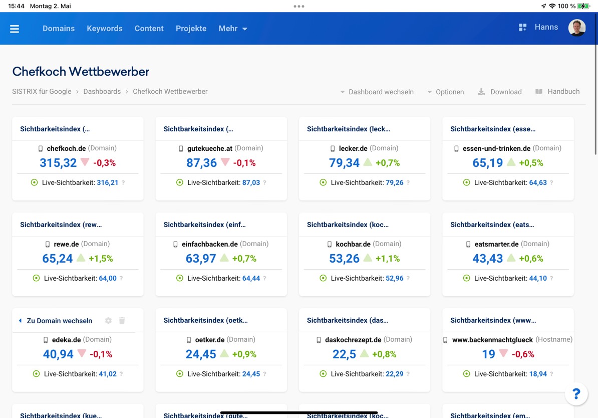Click Chefkoch Wettbewerber breadcrumb

170,92
